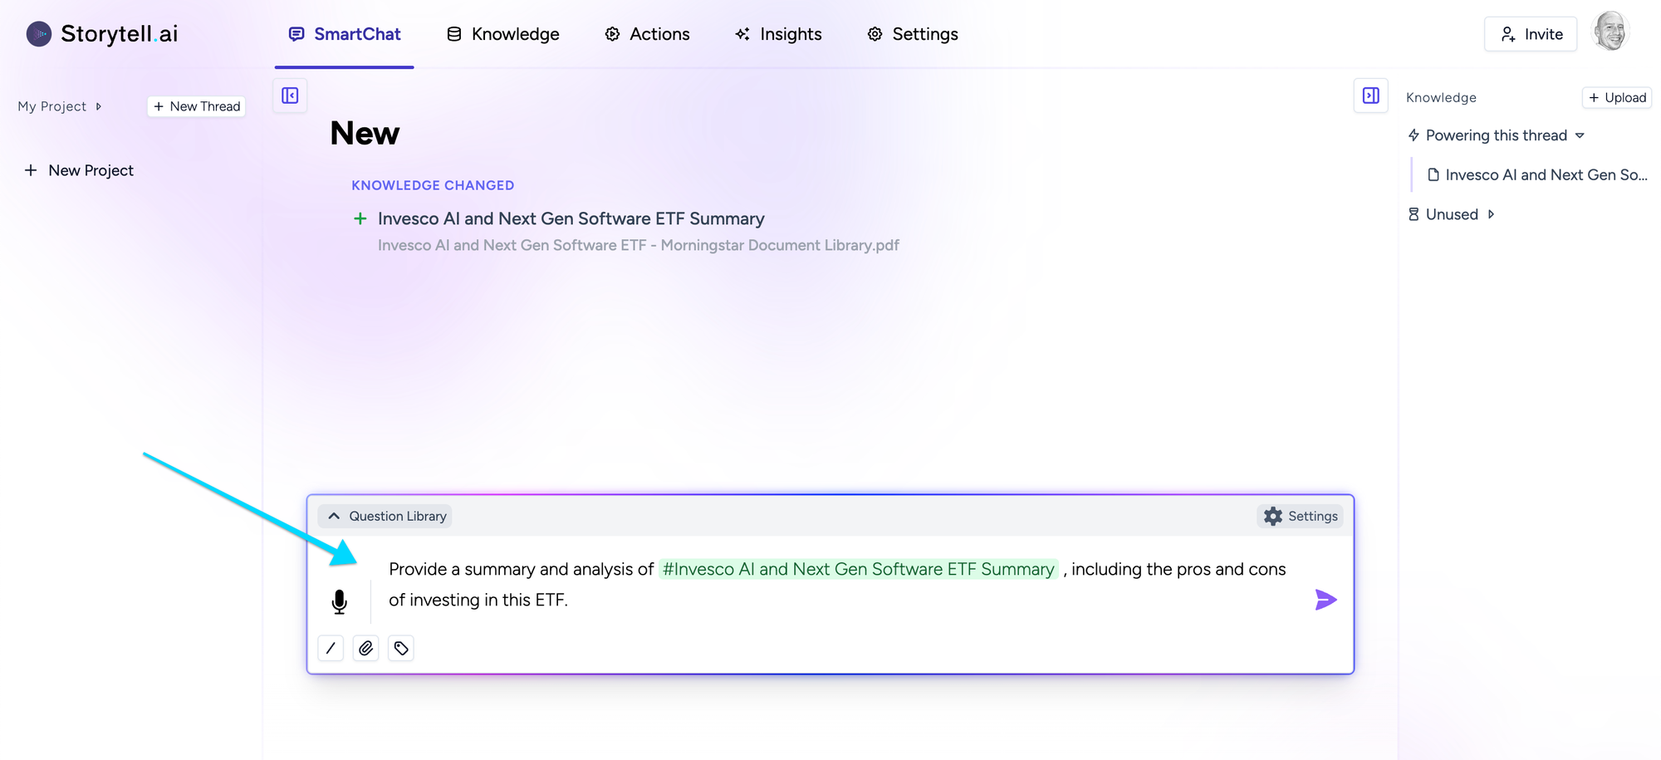Viewport: 1661px width, 760px height.
Task: Open the Settings tab in top navigation
Action: pyautogui.click(x=913, y=34)
